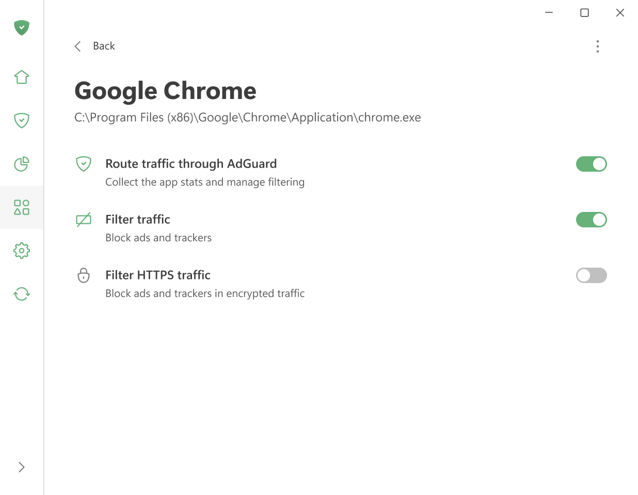Select the chrome.exe file path text
The image size is (638, 495).
247,117
